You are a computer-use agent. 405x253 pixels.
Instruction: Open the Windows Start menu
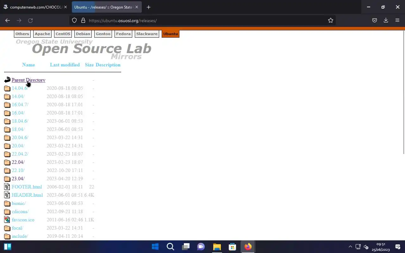click(155, 247)
